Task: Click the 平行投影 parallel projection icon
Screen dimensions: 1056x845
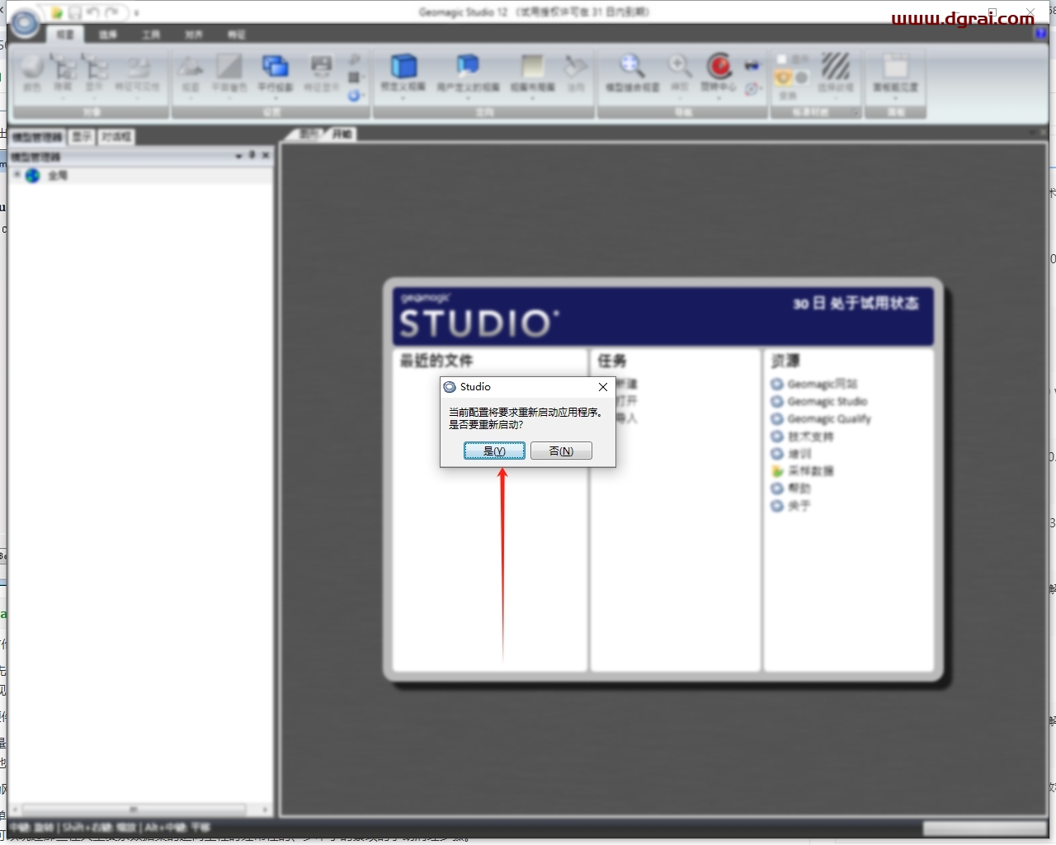Action: (x=275, y=67)
